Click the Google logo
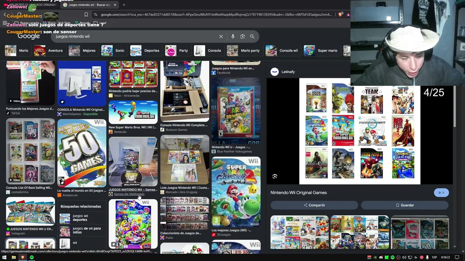Image resolution: width=465 pixels, height=261 pixels. 29,36
